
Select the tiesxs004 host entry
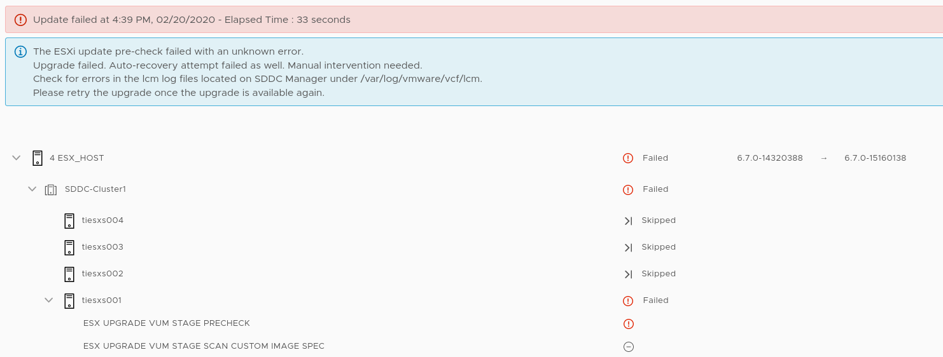(x=102, y=220)
